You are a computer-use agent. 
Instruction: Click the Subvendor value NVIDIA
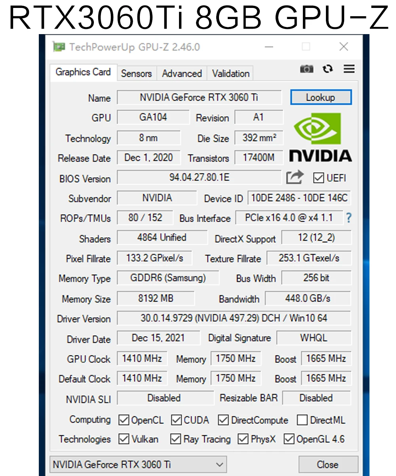click(157, 198)
